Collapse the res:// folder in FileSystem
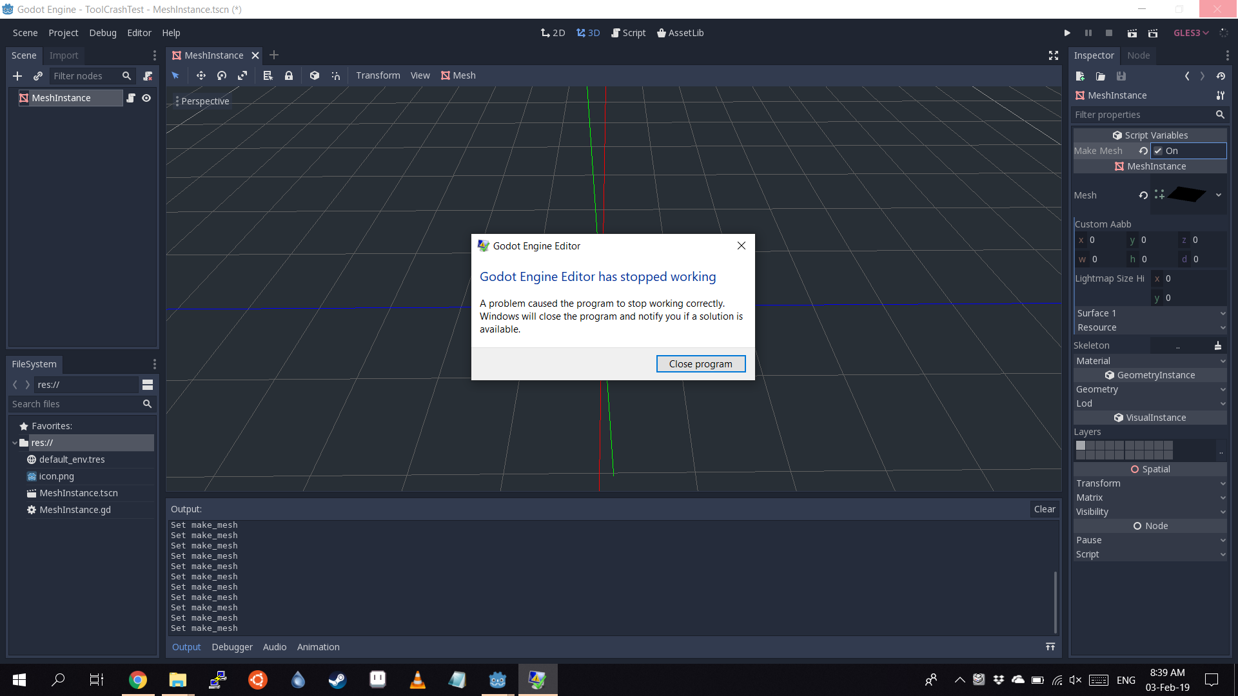Viewport: 1238px width, 696px height. click(14, 443)
